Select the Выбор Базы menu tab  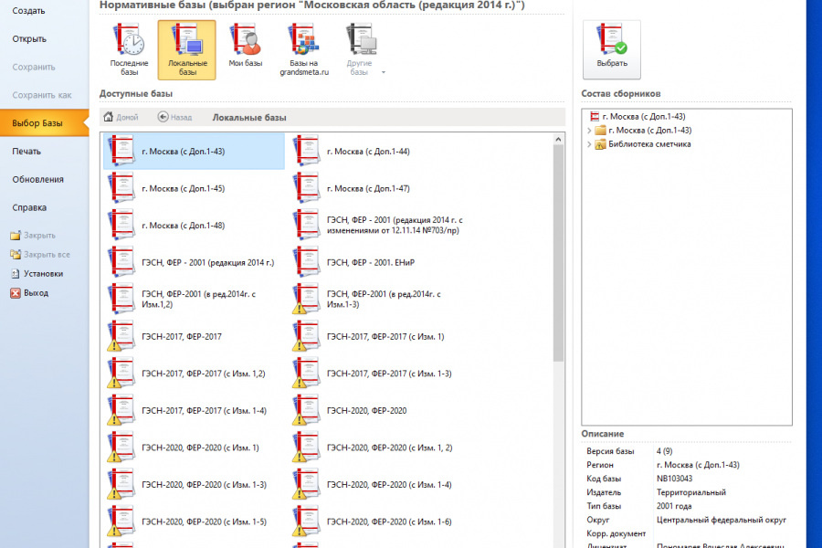coord(44,123)
